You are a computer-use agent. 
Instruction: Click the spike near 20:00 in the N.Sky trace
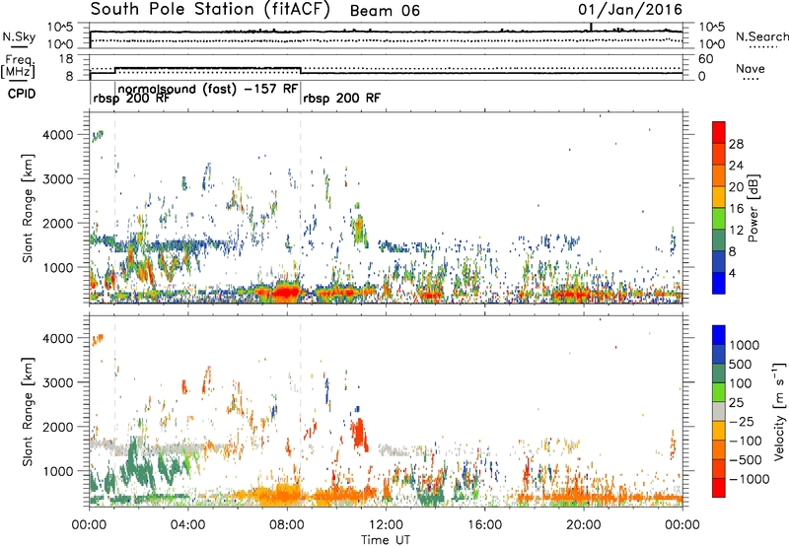(591, 28)
